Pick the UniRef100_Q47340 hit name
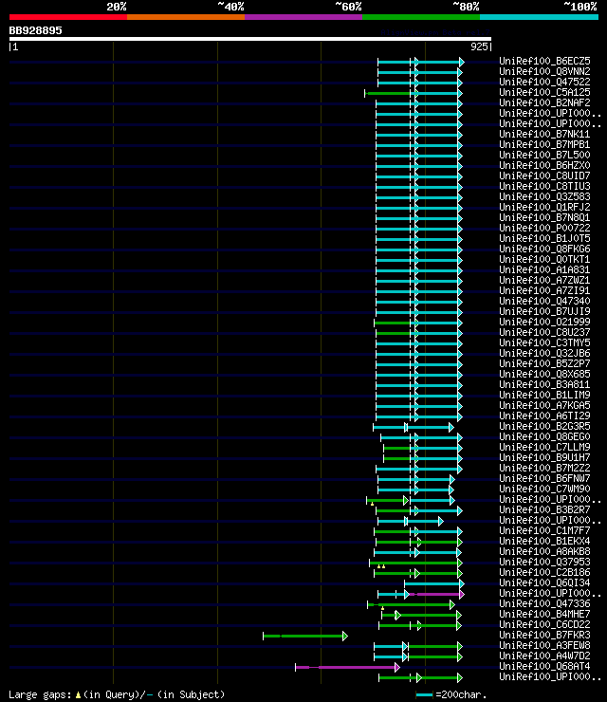This screenshot has height=702, width=607. (x=544, y=301)
